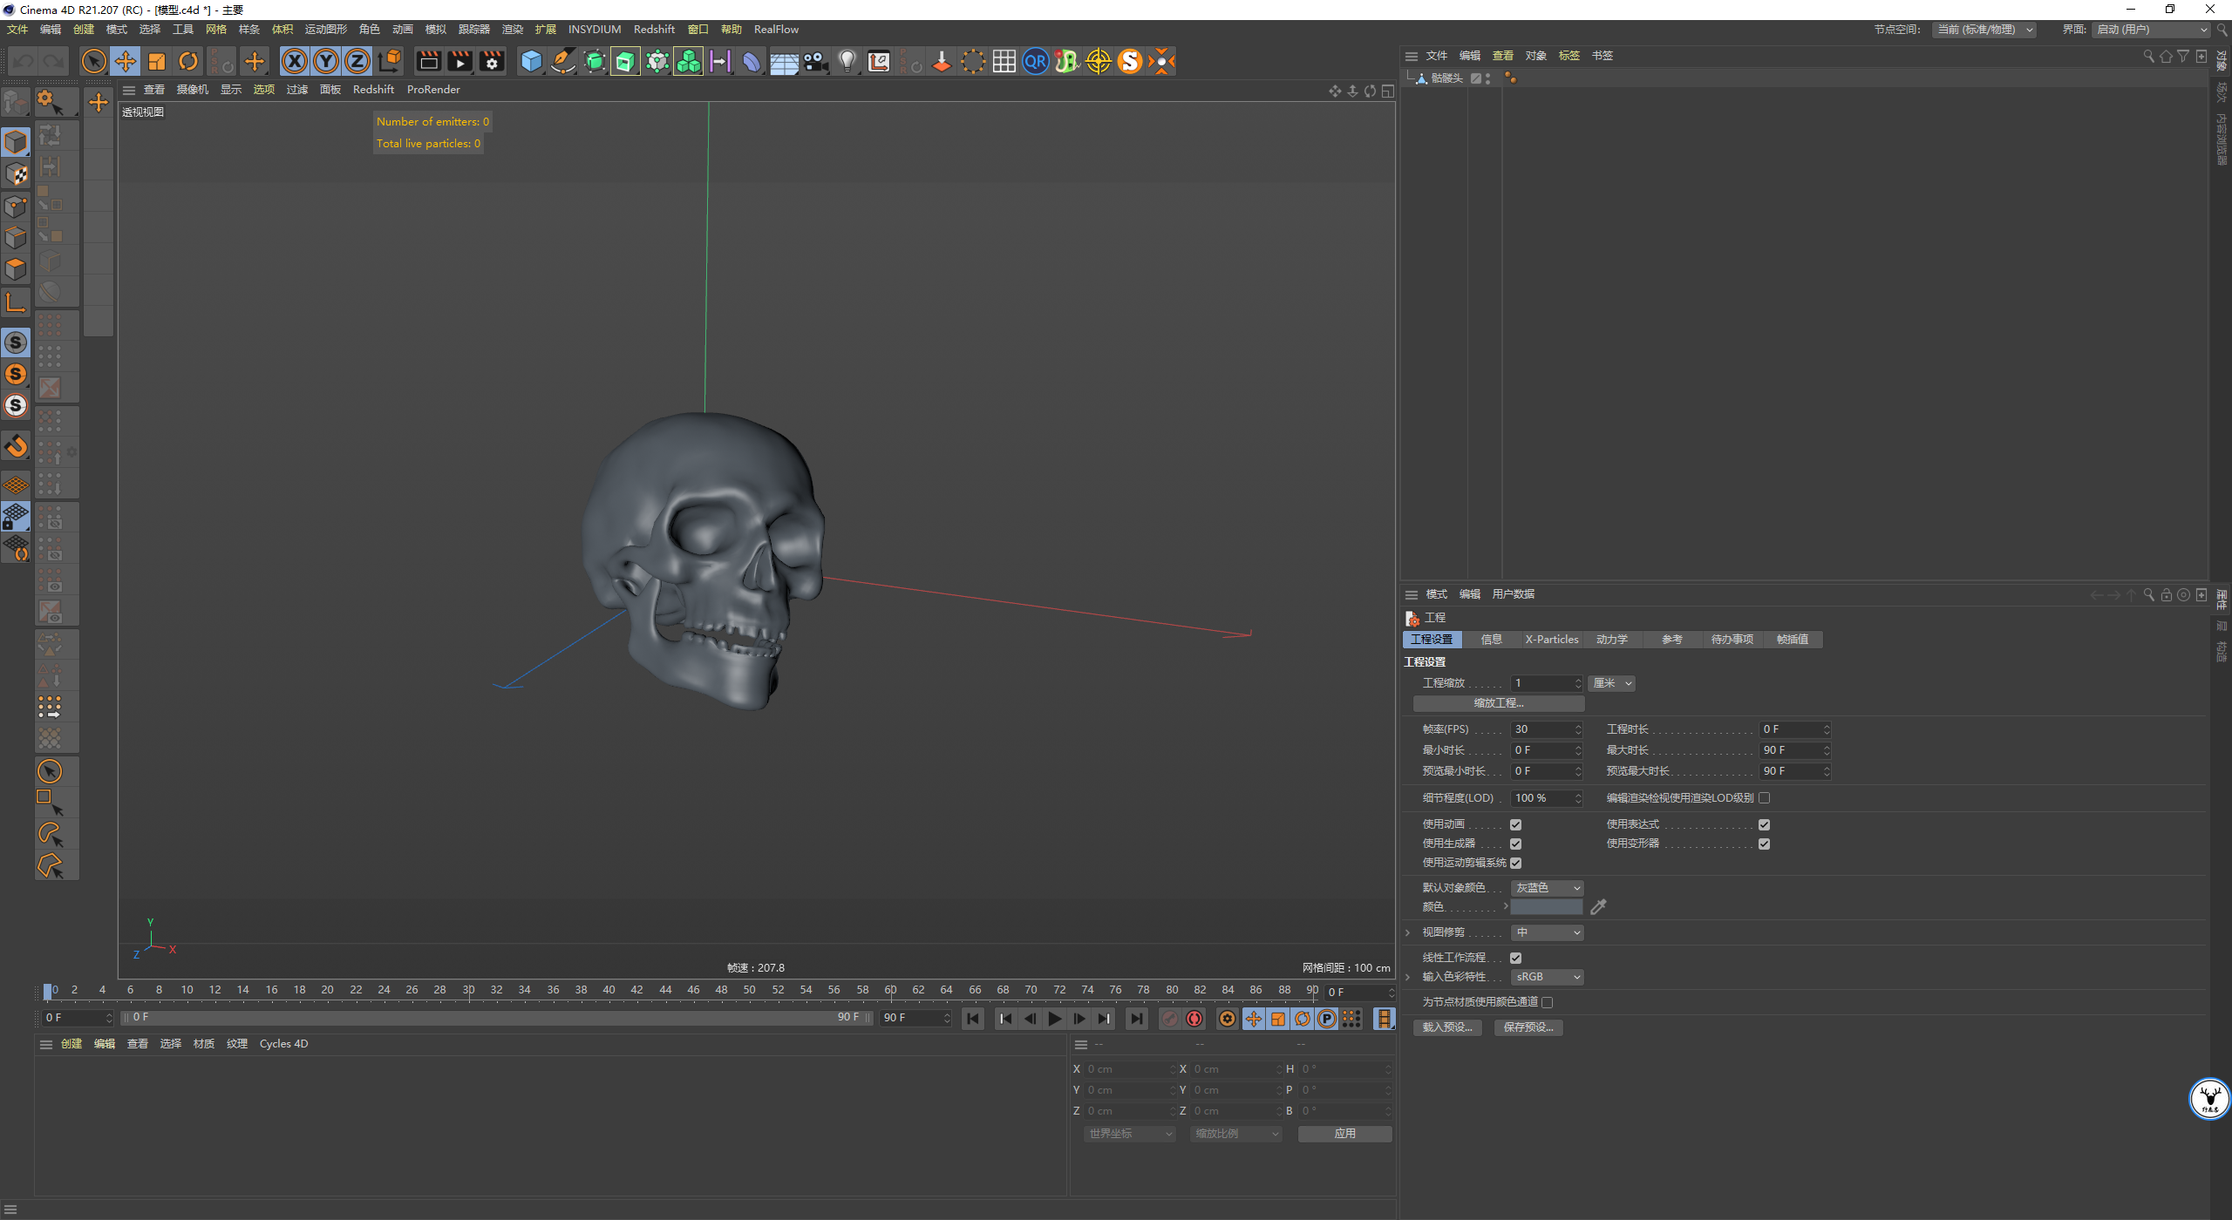Jump to start of animation
This screenshot has width=2232, height=1220.
pyautogui.click(x=973, y=1018)
